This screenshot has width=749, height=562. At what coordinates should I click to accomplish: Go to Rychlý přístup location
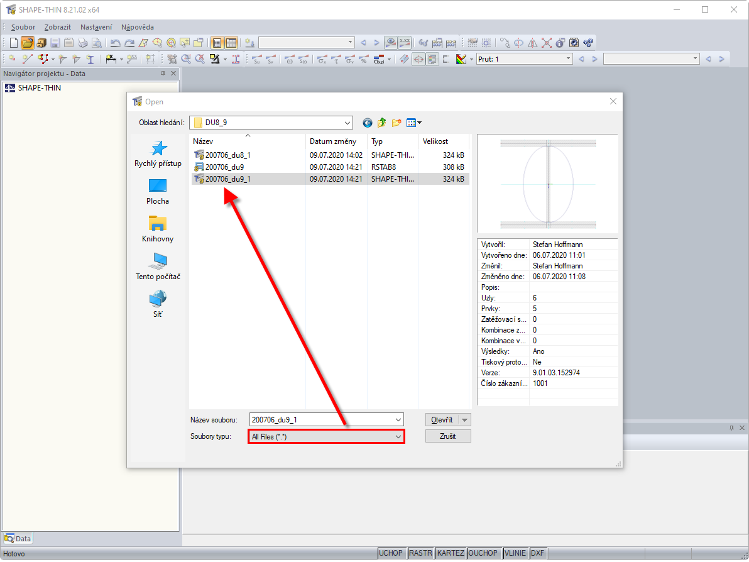(158, 154)
